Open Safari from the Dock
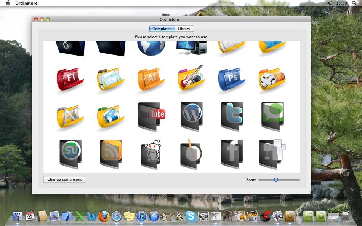 (117, 216)
